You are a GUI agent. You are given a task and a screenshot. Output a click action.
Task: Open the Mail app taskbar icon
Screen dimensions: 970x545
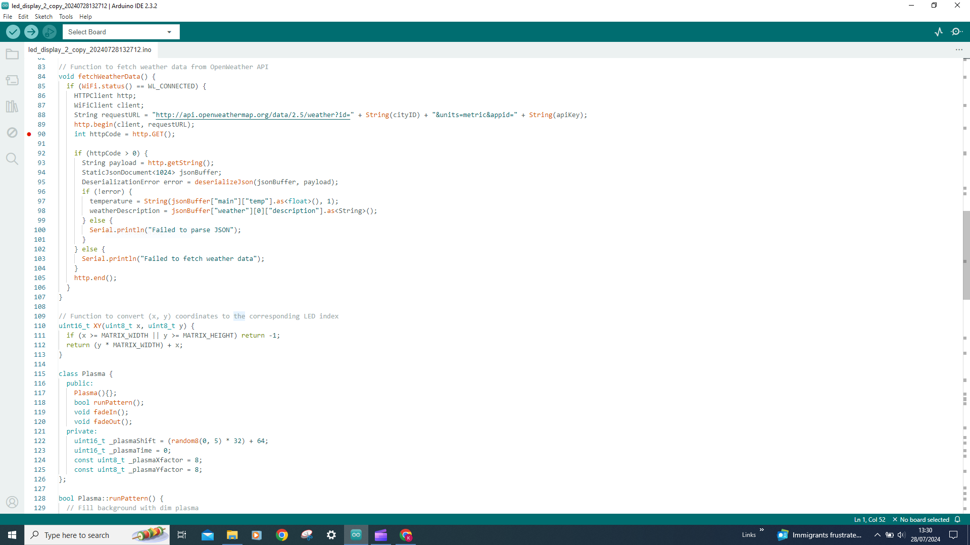pos(208,535)
